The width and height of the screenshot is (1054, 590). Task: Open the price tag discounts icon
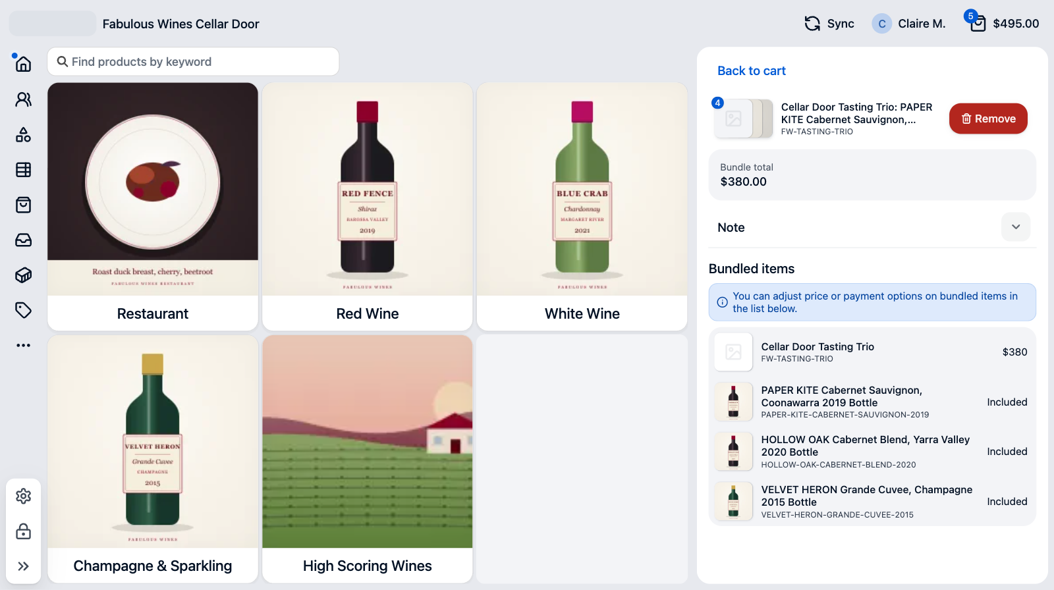(23, 310)
